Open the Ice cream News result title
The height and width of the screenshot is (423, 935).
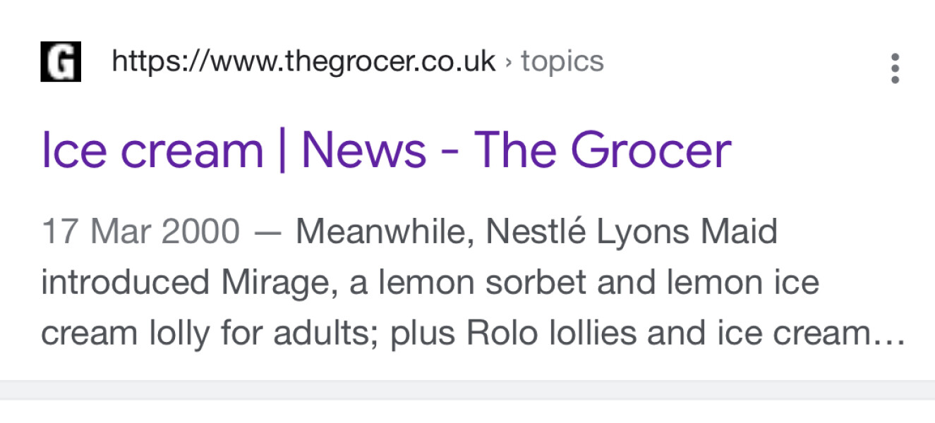386,150
